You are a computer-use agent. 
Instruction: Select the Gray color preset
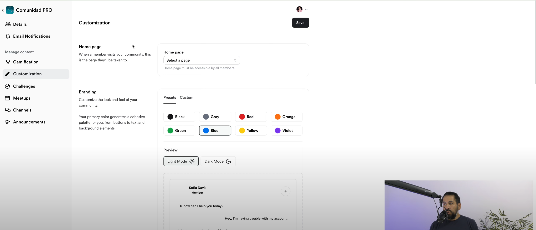click(215, 117)
